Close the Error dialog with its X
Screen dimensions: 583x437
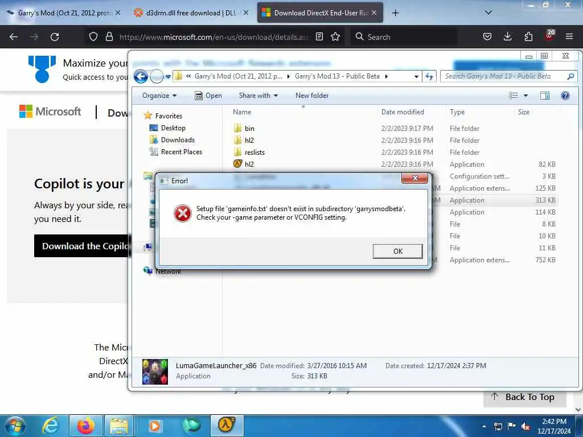click(415, 178)
